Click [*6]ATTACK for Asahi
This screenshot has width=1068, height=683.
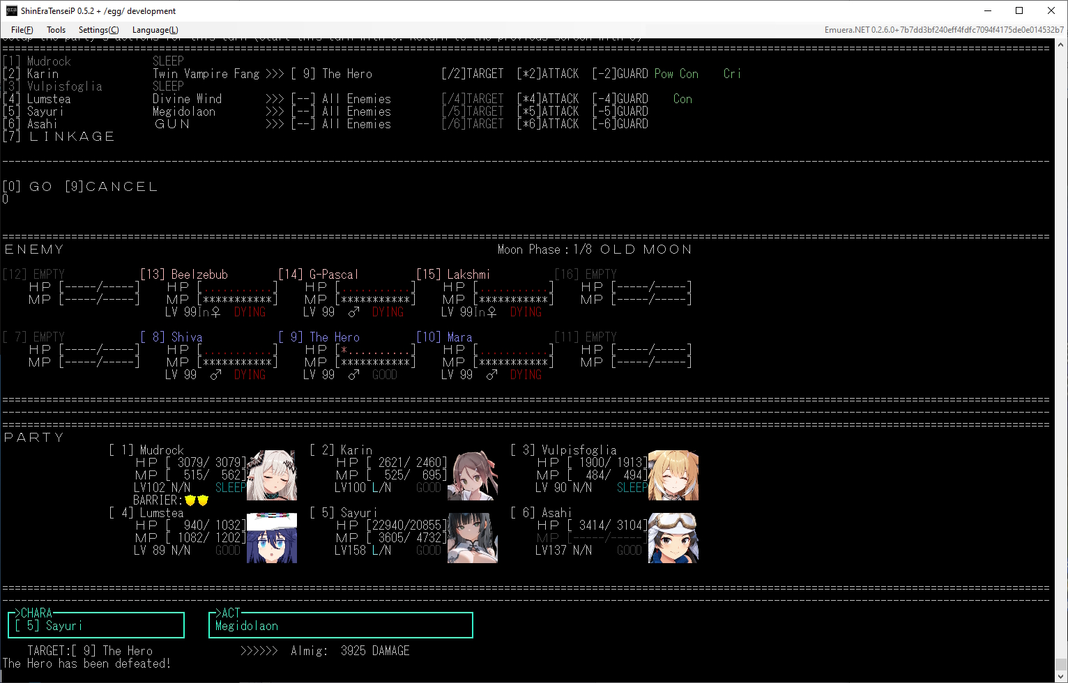(x=548, y=124)
